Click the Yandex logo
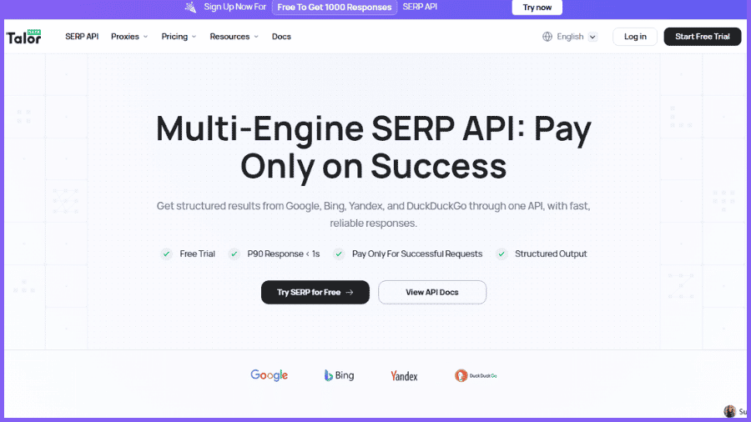 pos(404,376)
